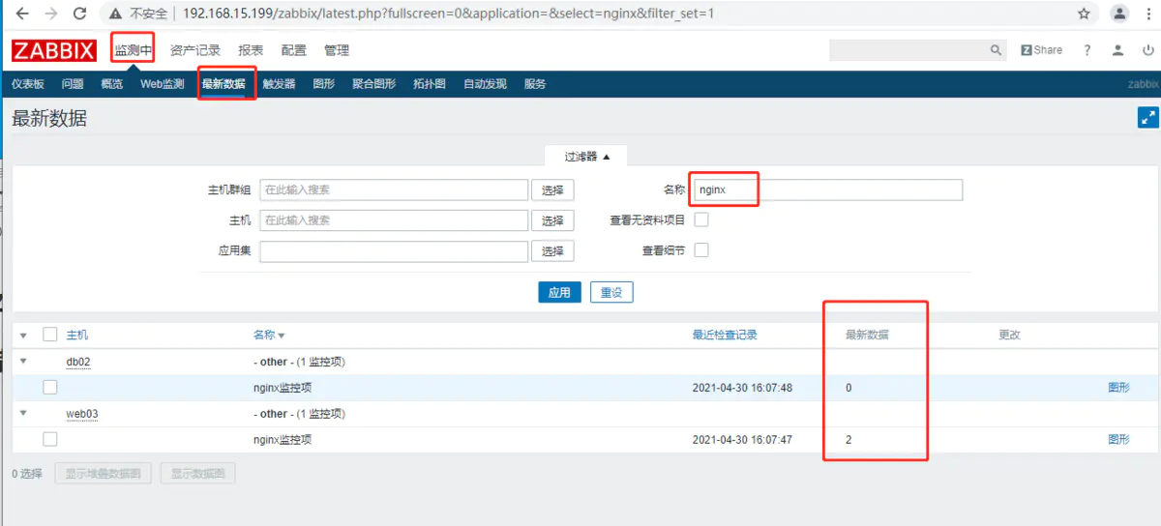
Task: Click 选择 button next to 应用集
Action: coord(552,251)
